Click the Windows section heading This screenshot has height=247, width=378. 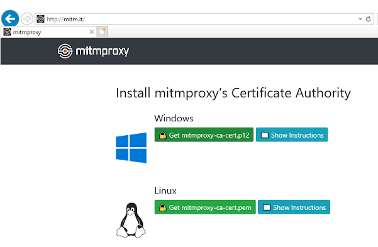[x=174, y=118]
